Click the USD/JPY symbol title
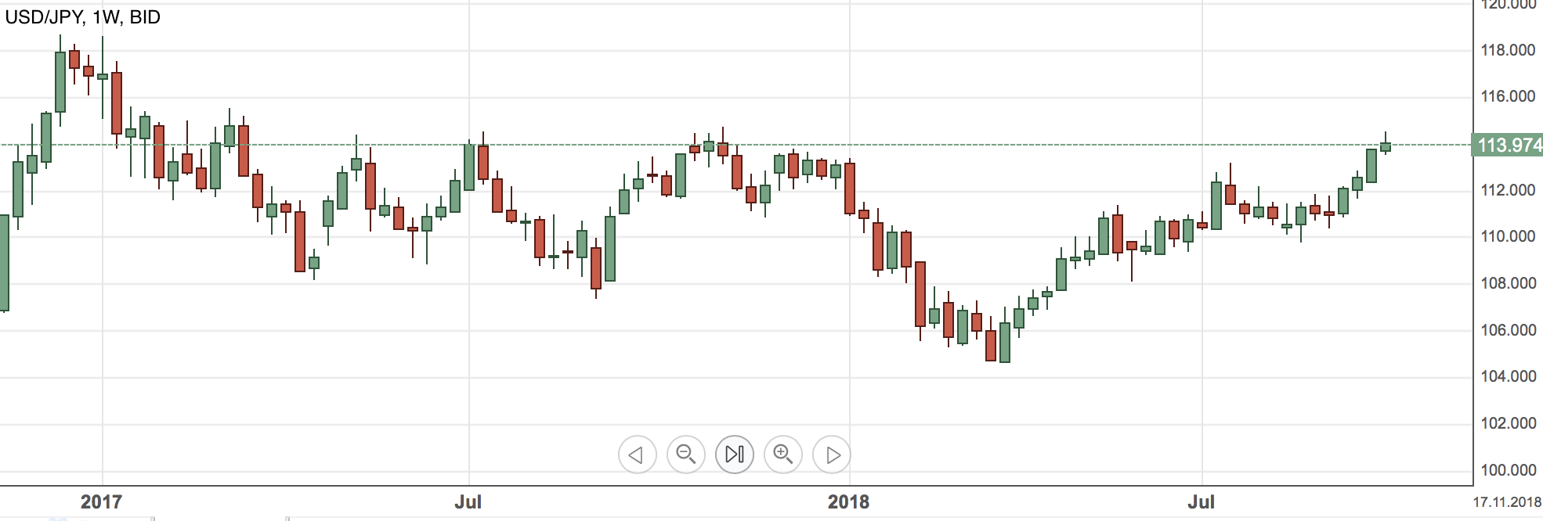 coord(43,16)
